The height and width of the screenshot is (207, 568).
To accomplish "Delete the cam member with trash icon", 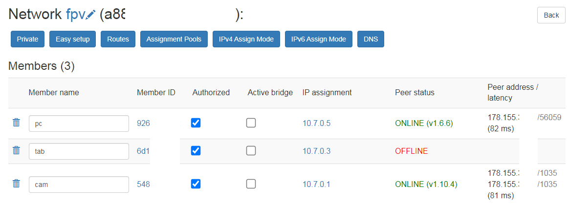I will pyautogui.click(x=16, y=184).
